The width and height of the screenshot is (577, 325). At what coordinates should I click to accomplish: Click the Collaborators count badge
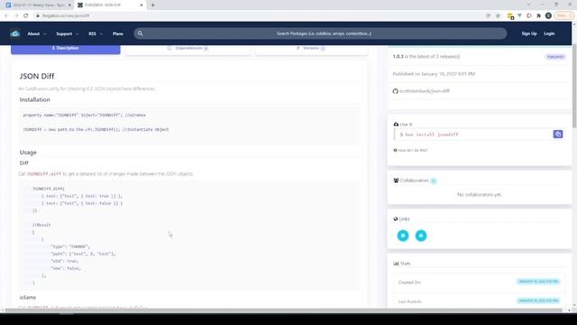[434, 181]
